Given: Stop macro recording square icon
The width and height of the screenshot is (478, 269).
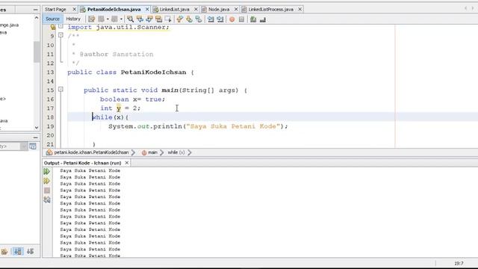Looking at the screenshot, I should 241,19.
